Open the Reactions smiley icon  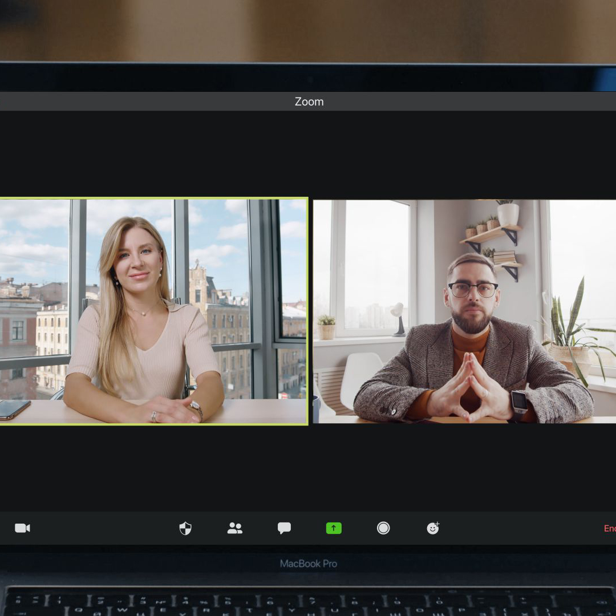pyautogui.click(x=433, y=528)
